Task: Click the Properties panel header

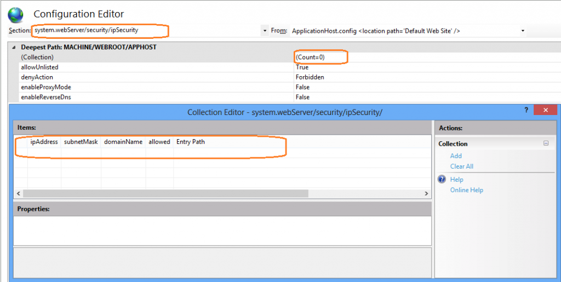Action: (x=222, y=209)
